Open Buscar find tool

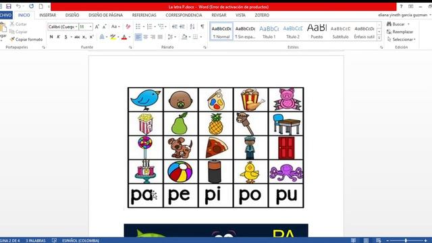pos(396,24)
